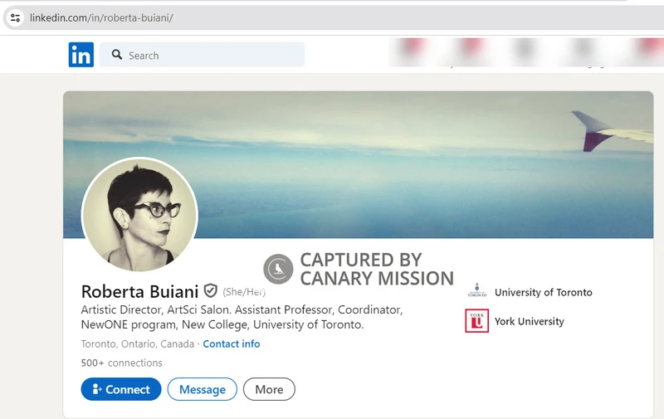The height and width of the screenshot is (419, 664).
Task: Click the search magnifier icon
Action: click(117, 55)
